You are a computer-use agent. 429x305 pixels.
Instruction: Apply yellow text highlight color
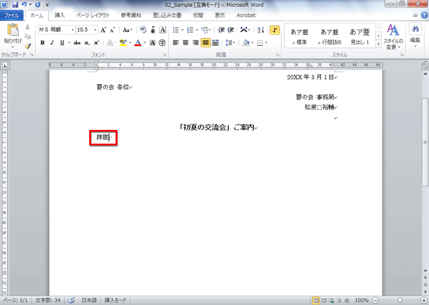[123, 43]
